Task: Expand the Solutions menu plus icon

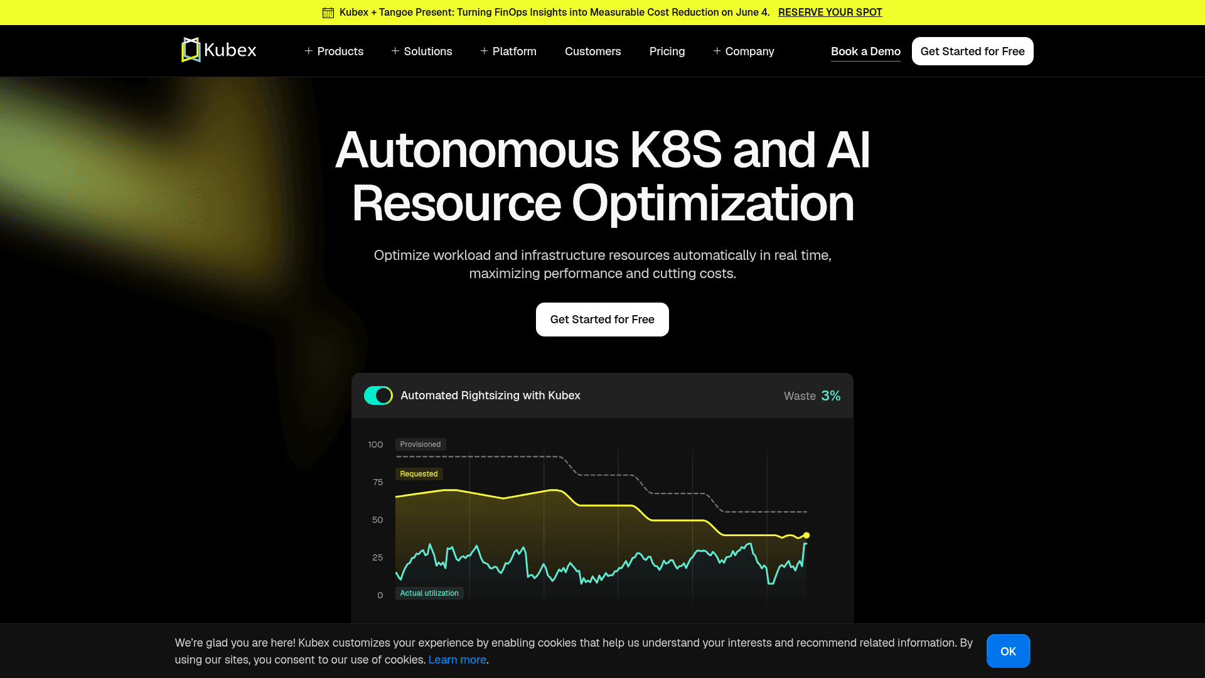Action: [395, 51]
